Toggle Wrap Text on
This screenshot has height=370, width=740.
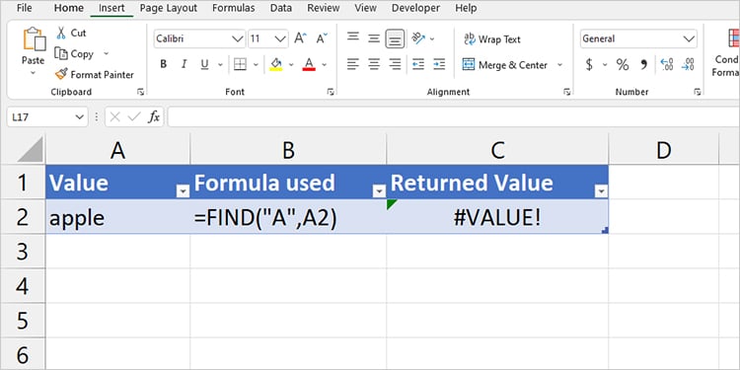[x=492, y=39]
